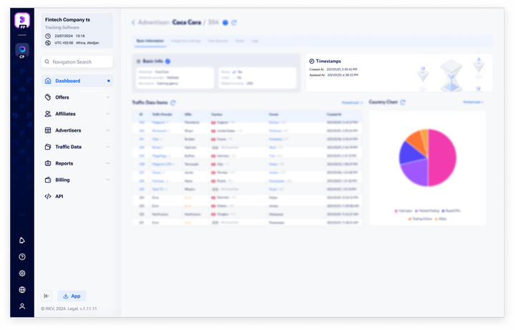The height and width of the screenshot is (330, 515).
Task: Click the Traffic Data folder icon
Action: coord(48,147)
